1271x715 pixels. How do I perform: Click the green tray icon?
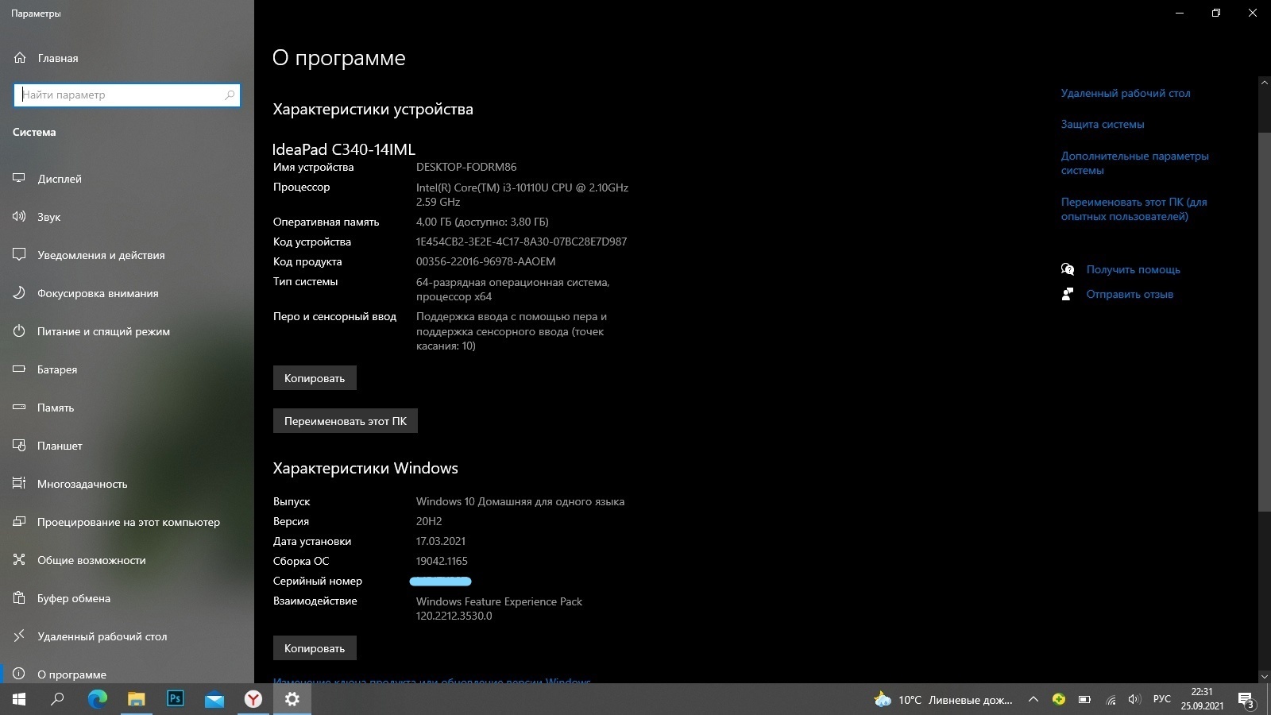coord(1059,699)
